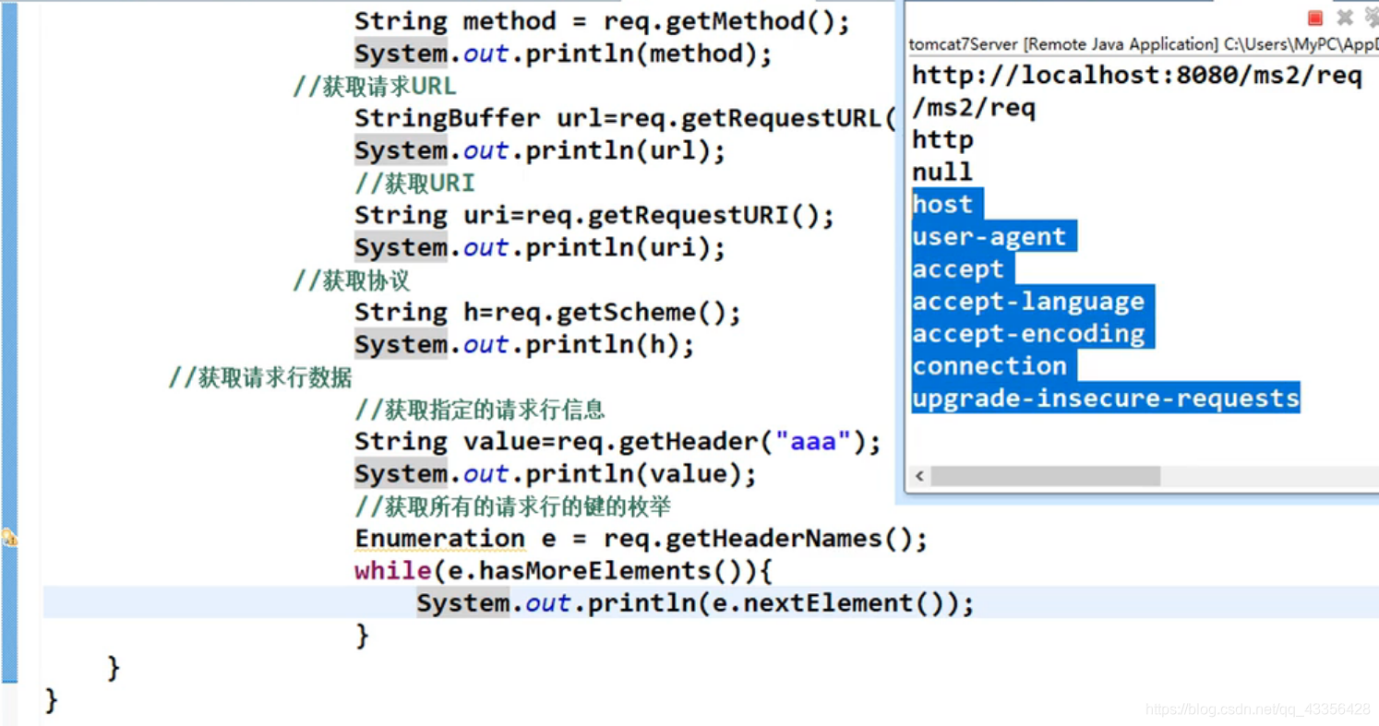
Task: Click the //获取指定的请求行信息 comment
Action: tap(480, 410)
